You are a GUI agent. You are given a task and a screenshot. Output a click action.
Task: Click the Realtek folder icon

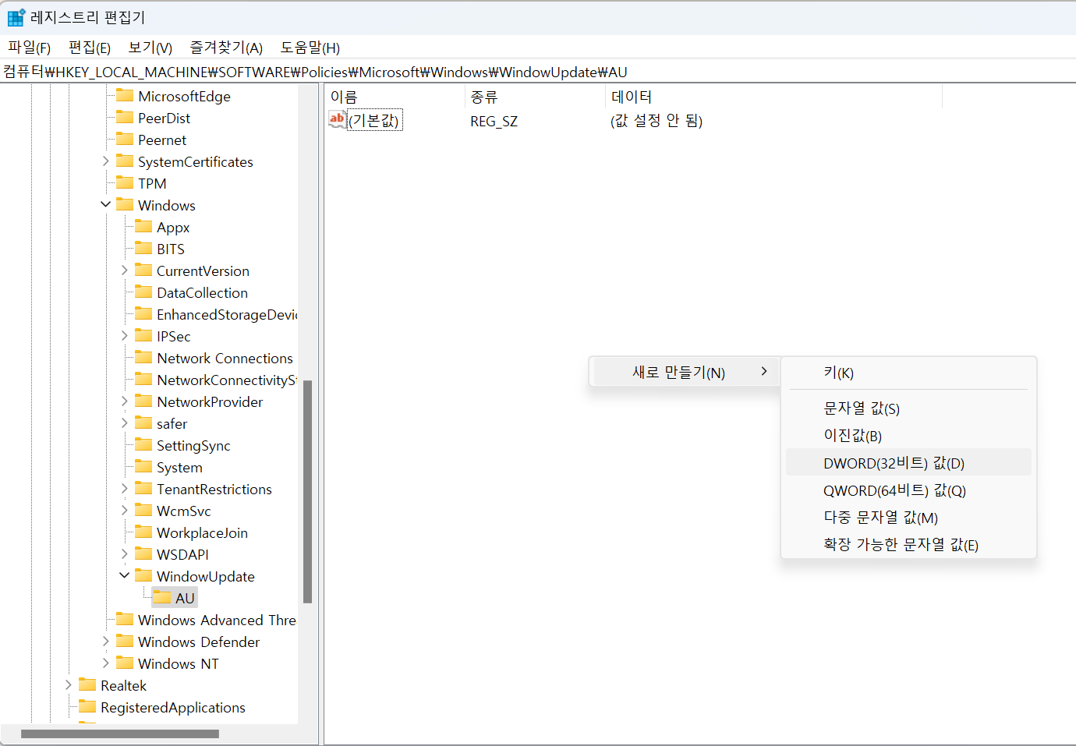click(x=87, y=684)
